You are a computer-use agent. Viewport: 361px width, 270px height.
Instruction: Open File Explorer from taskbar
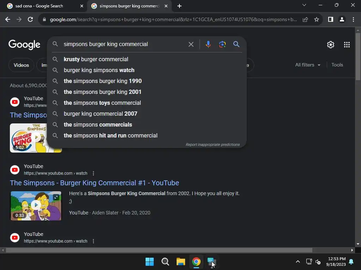point(181,262)
